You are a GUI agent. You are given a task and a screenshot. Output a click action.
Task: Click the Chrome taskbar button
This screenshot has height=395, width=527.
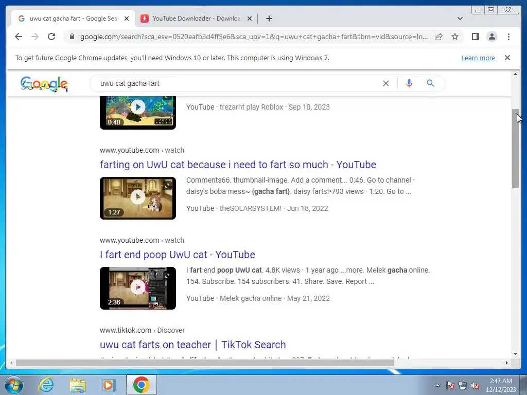click(x=141, y=385)
